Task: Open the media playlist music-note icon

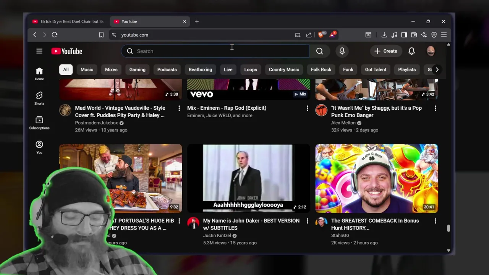Action: [x=394, y=35]
